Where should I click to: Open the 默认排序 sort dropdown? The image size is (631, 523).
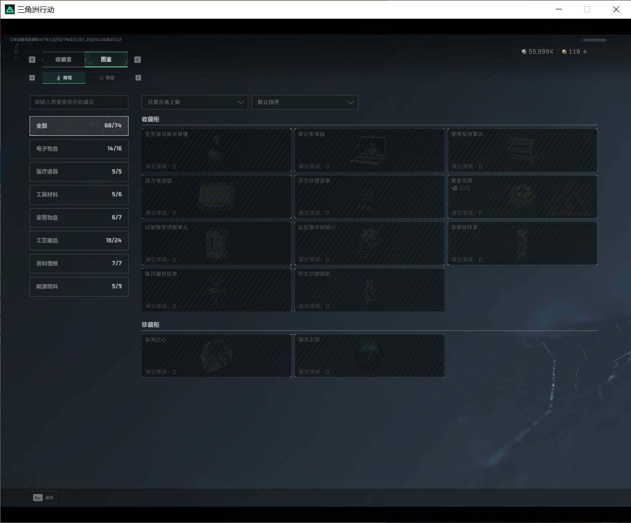click(305, 102)
